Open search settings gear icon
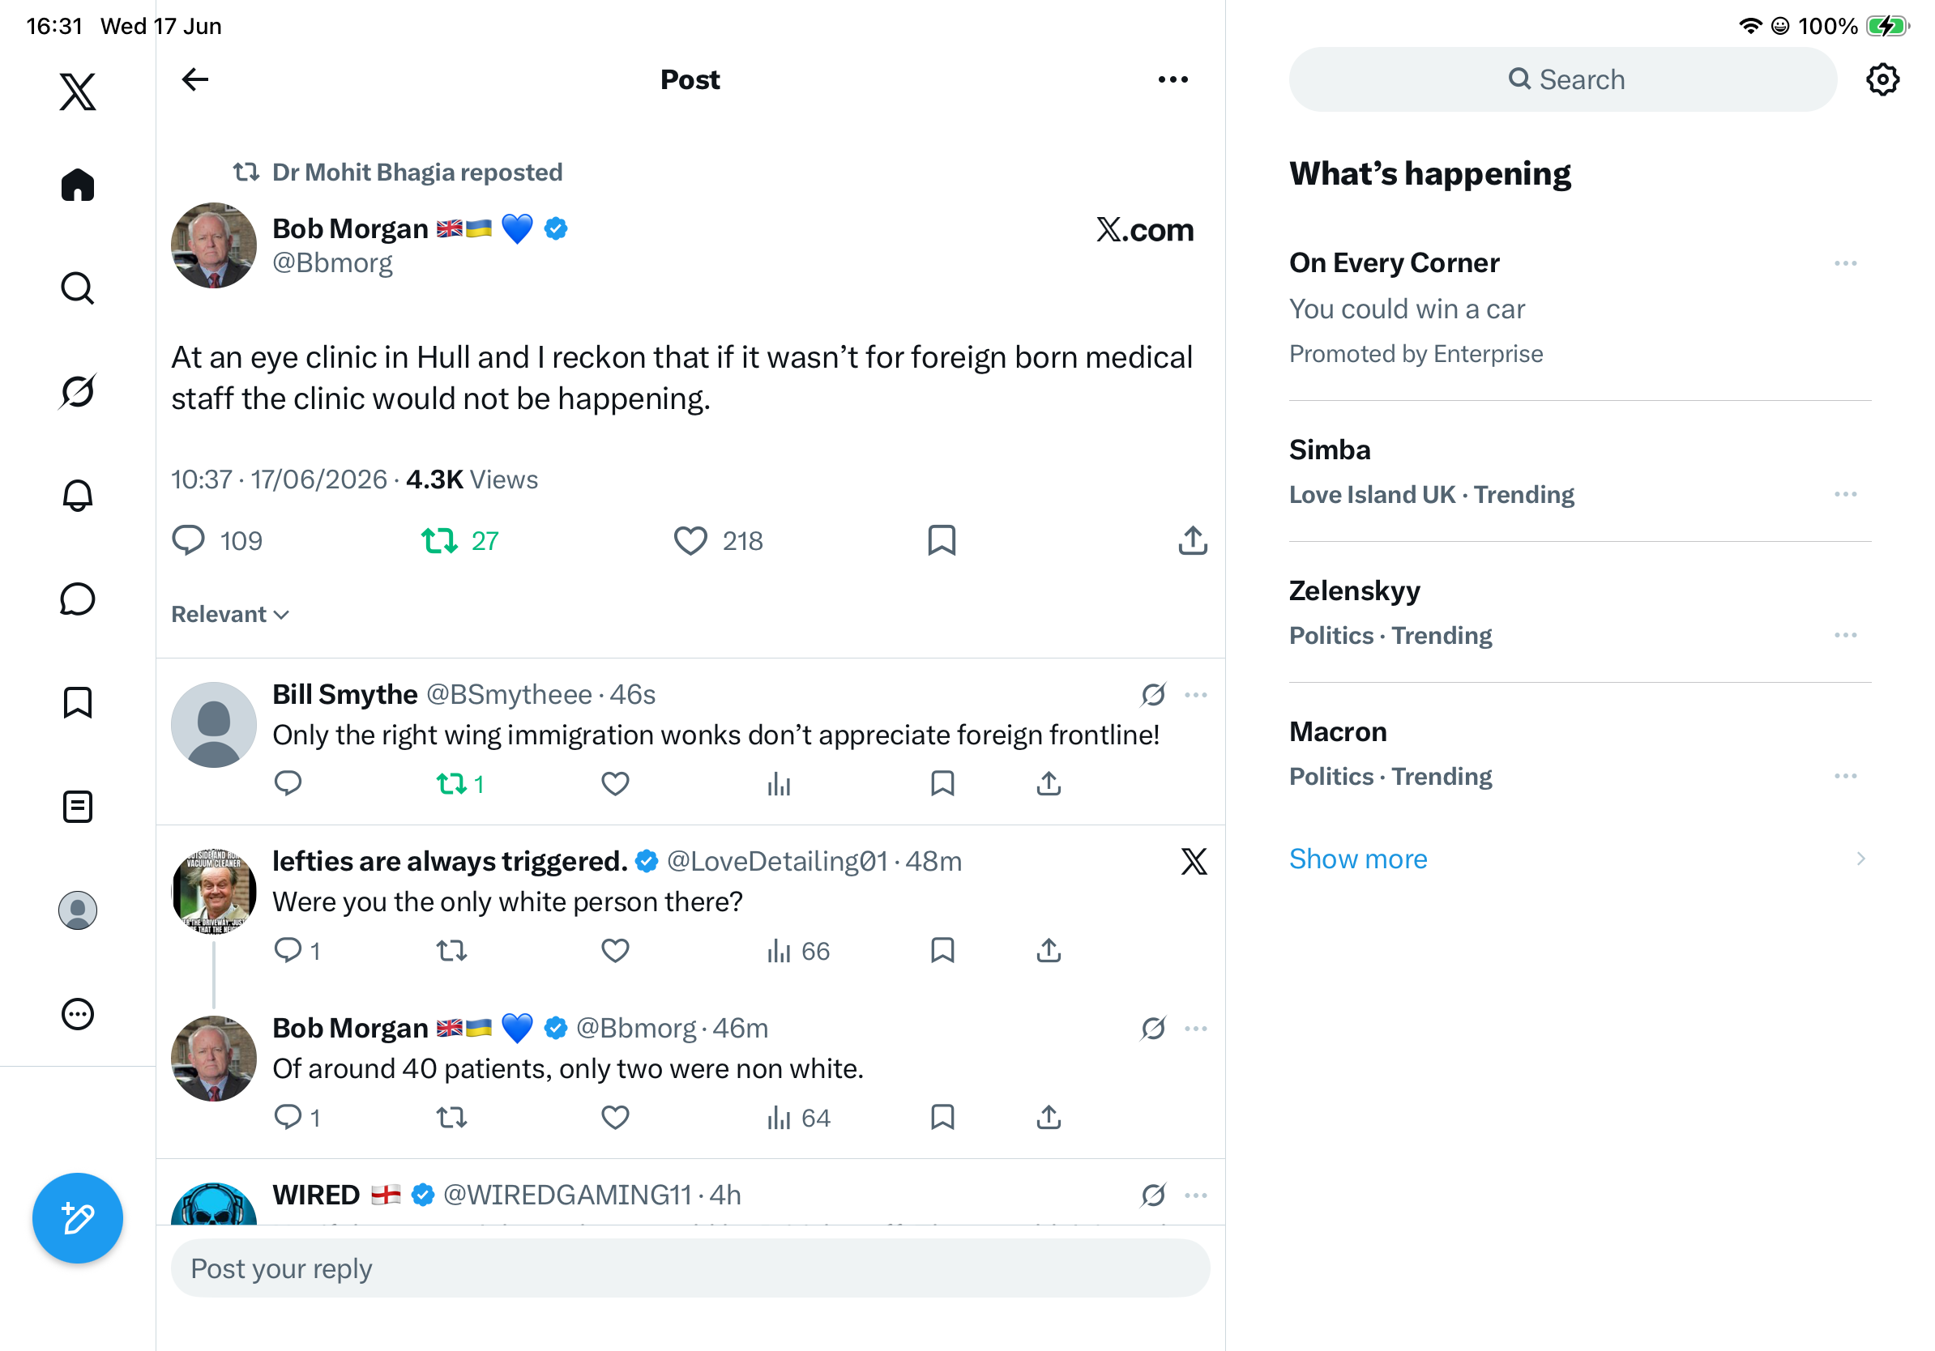This screenshot has width=1935, height=1351. (1882, 79)
